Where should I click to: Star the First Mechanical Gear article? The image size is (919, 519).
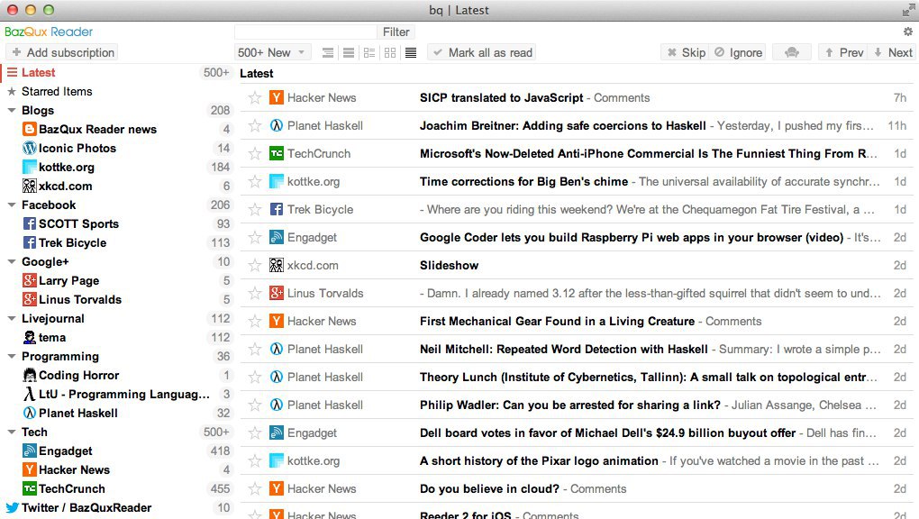pos(254,321)
